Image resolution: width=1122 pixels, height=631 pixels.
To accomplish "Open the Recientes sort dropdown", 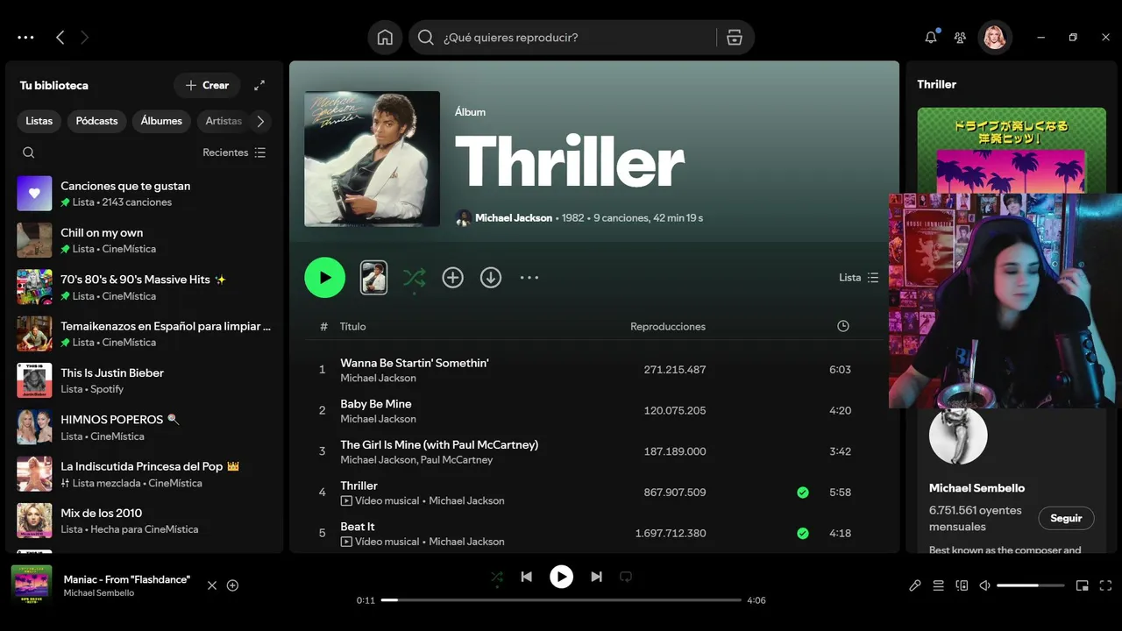I will point(234,152).
